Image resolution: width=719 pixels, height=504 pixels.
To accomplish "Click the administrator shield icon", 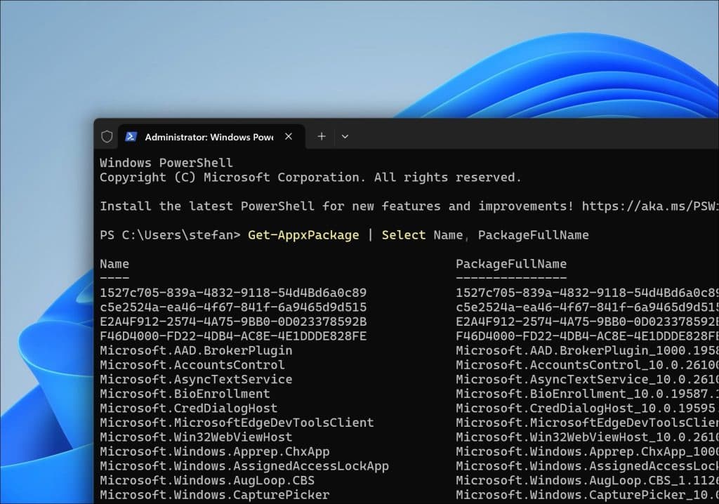I will (x=107, y=137).
